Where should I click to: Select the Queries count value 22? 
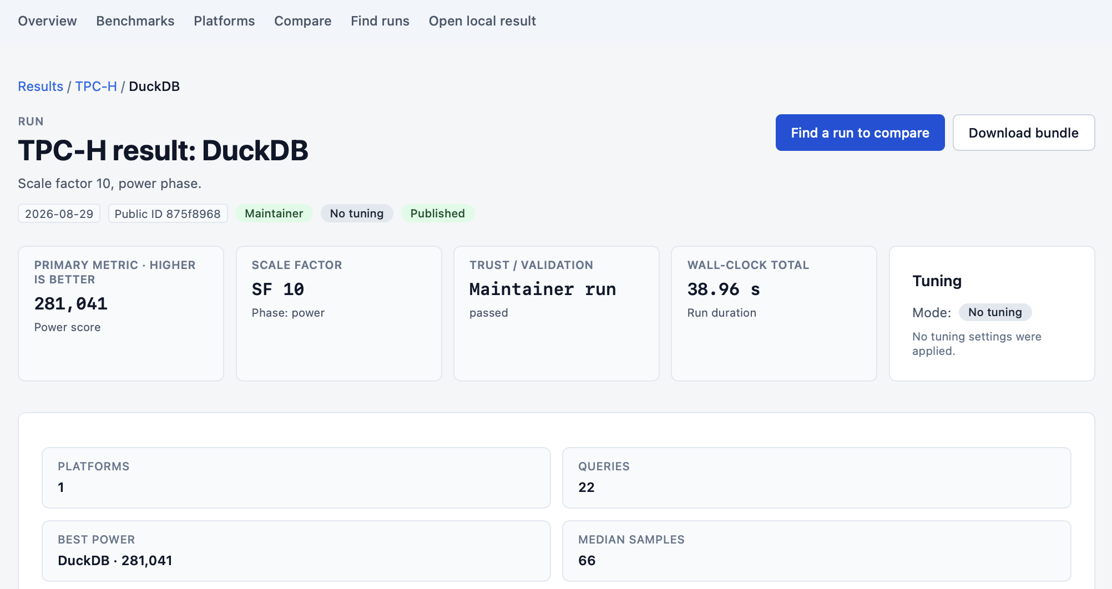pyautogui.click(x=587, y=488)
